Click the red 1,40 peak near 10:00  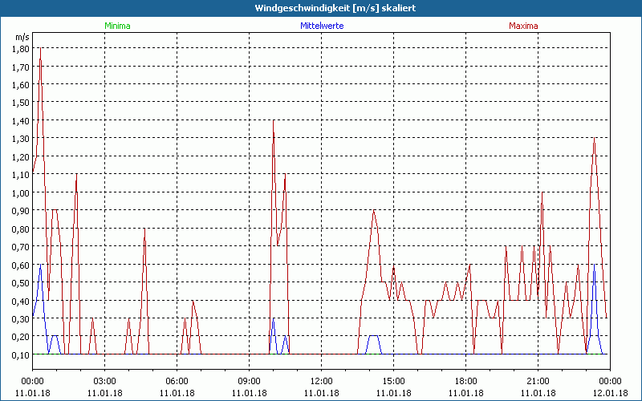pyautogui.click(x=273, y=121)
